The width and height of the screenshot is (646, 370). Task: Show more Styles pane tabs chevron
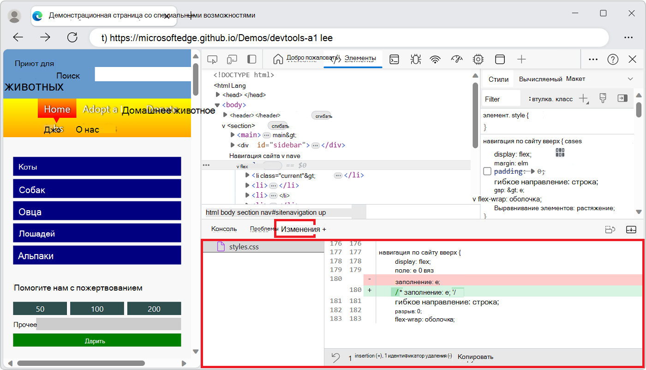click(x=630, y=79)
